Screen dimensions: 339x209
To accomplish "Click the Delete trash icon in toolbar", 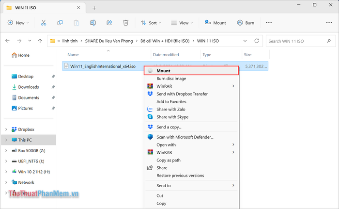I will coord(125,23).
